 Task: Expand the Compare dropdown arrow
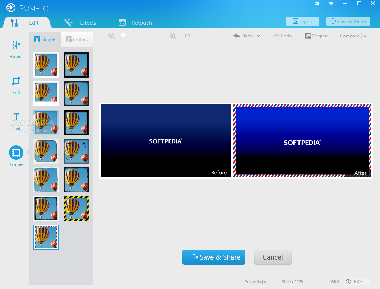pyautogui.click(x=365, y=36)
